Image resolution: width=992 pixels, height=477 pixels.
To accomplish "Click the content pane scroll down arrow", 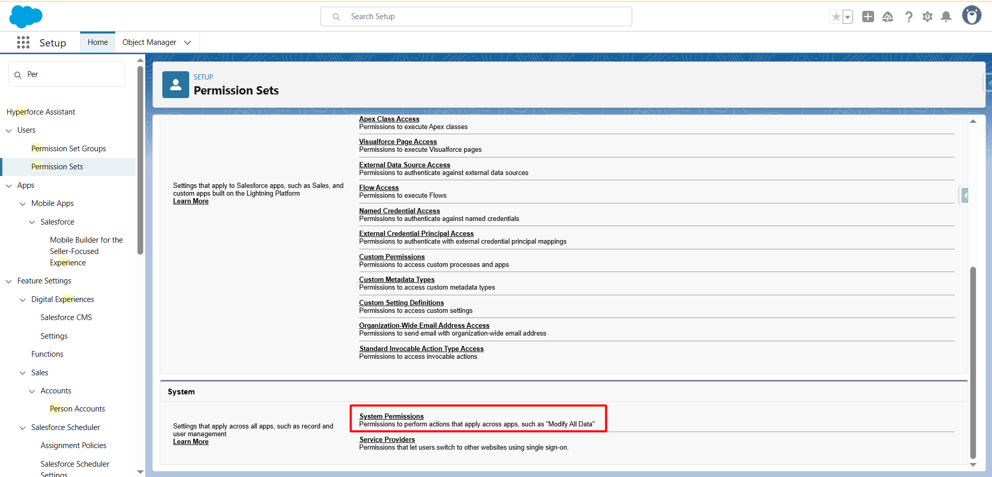I will (973, 465).
